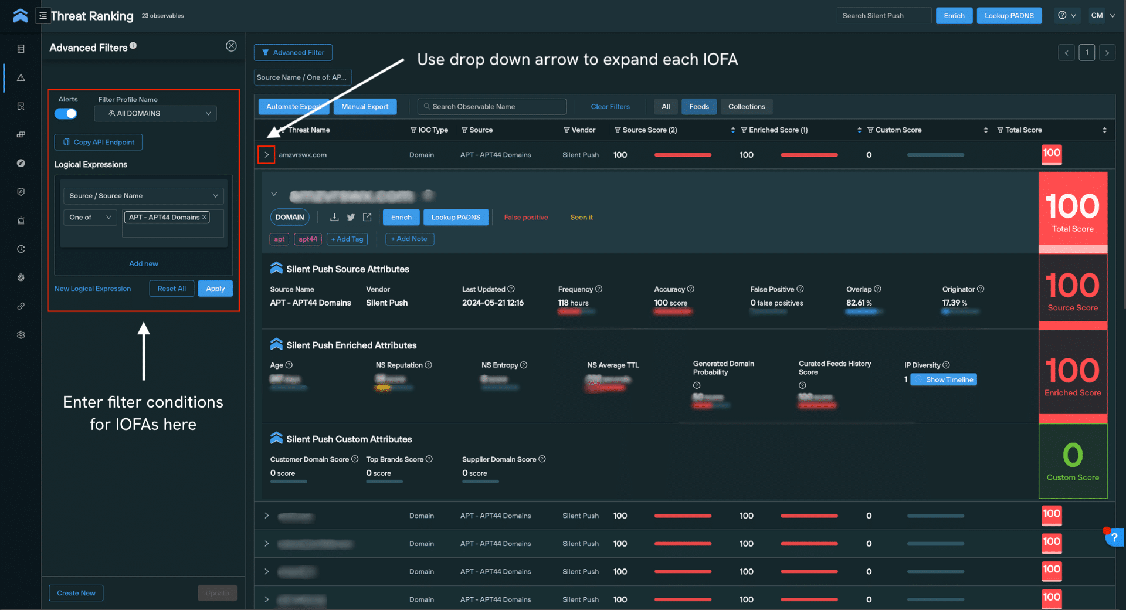Click the Search Silent Push field
This screenshot has width=1126, height=610.
[884, 16]
